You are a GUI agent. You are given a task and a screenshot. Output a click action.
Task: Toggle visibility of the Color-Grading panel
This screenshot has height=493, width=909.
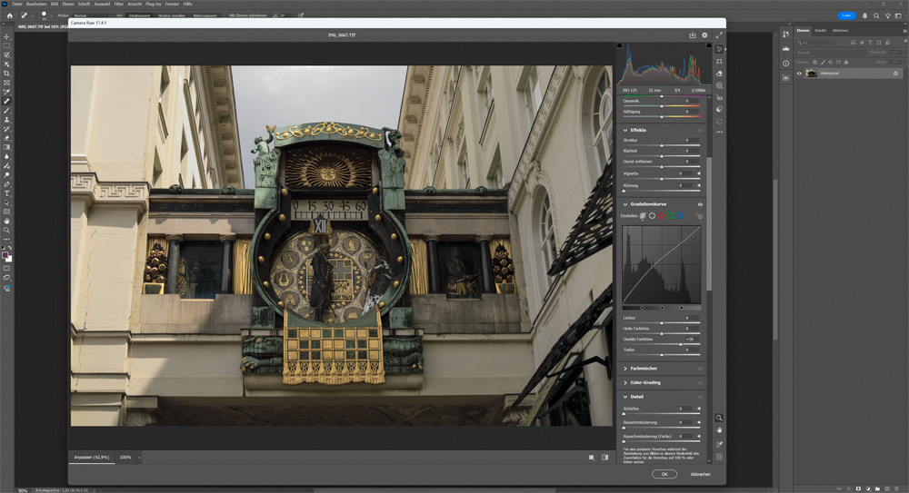tap(700, 383)
